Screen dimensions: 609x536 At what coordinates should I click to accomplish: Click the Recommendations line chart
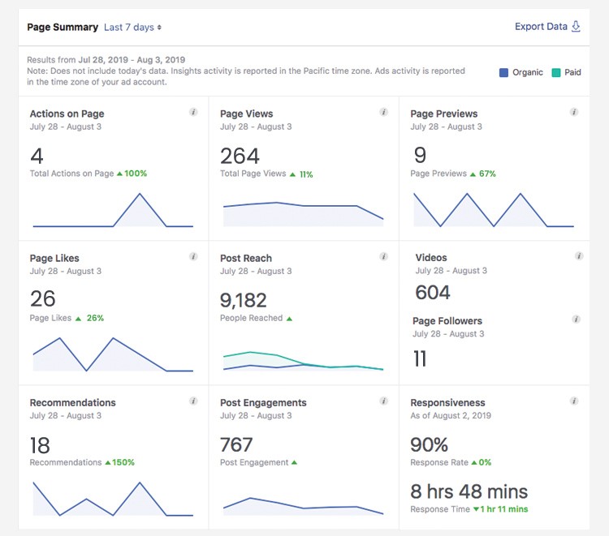(x=113, y=499)
